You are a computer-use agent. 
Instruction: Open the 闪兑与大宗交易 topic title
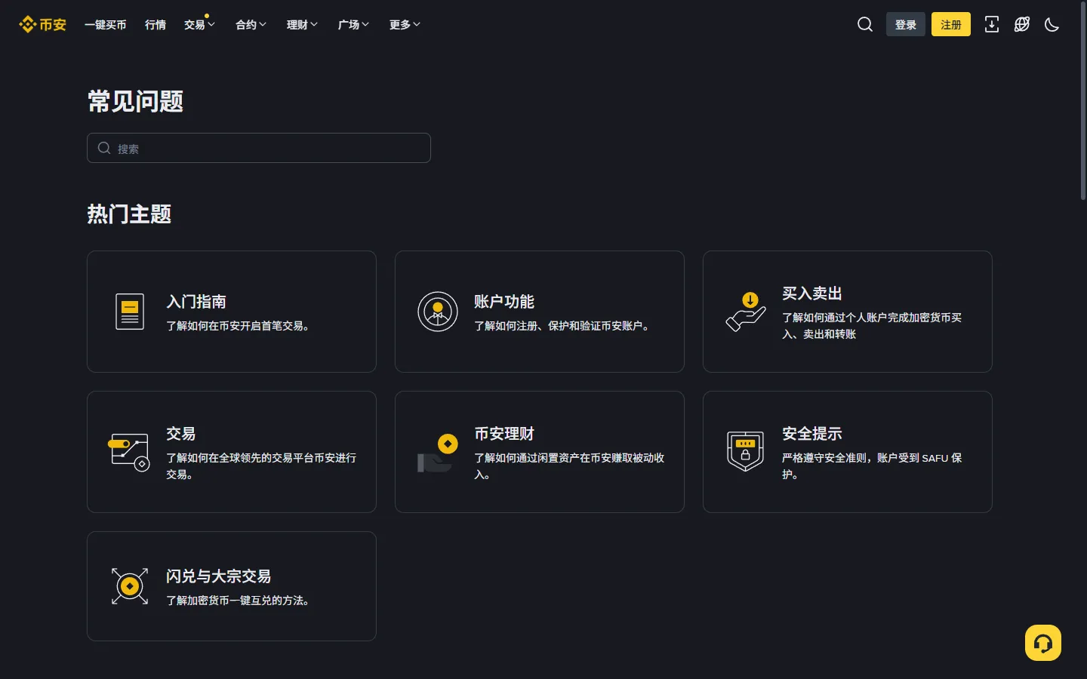pyautogui.click(x=219, y=576)
